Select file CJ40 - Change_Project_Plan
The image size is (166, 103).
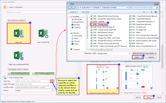pyautogui.click(x=101, y=35)
